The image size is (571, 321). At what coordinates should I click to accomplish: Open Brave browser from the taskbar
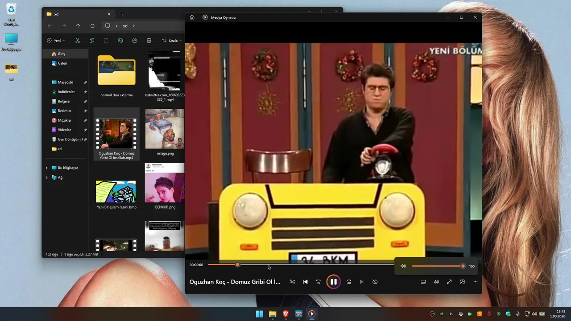coord(285,314)
